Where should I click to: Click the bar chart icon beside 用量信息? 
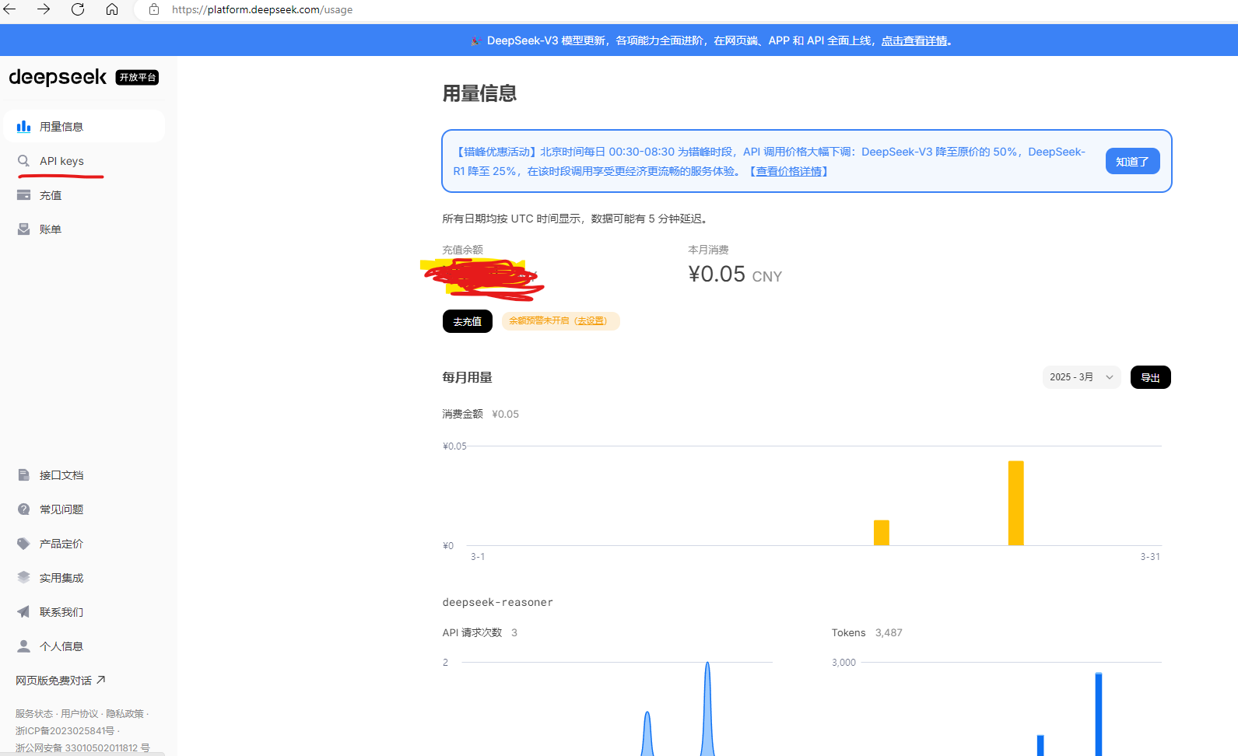coord(24,126)
